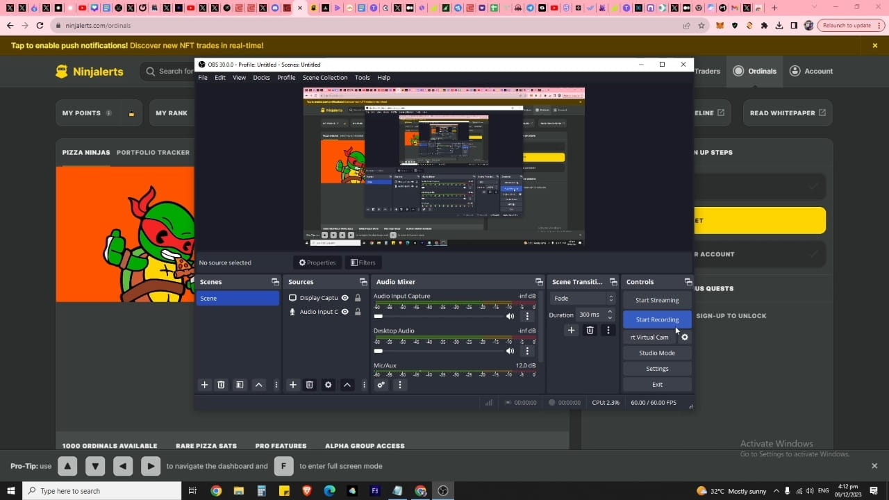The width and height of the screenshot is (889, 500).
Task: Bookmark this page with the star icon
Action: [701, 26]
